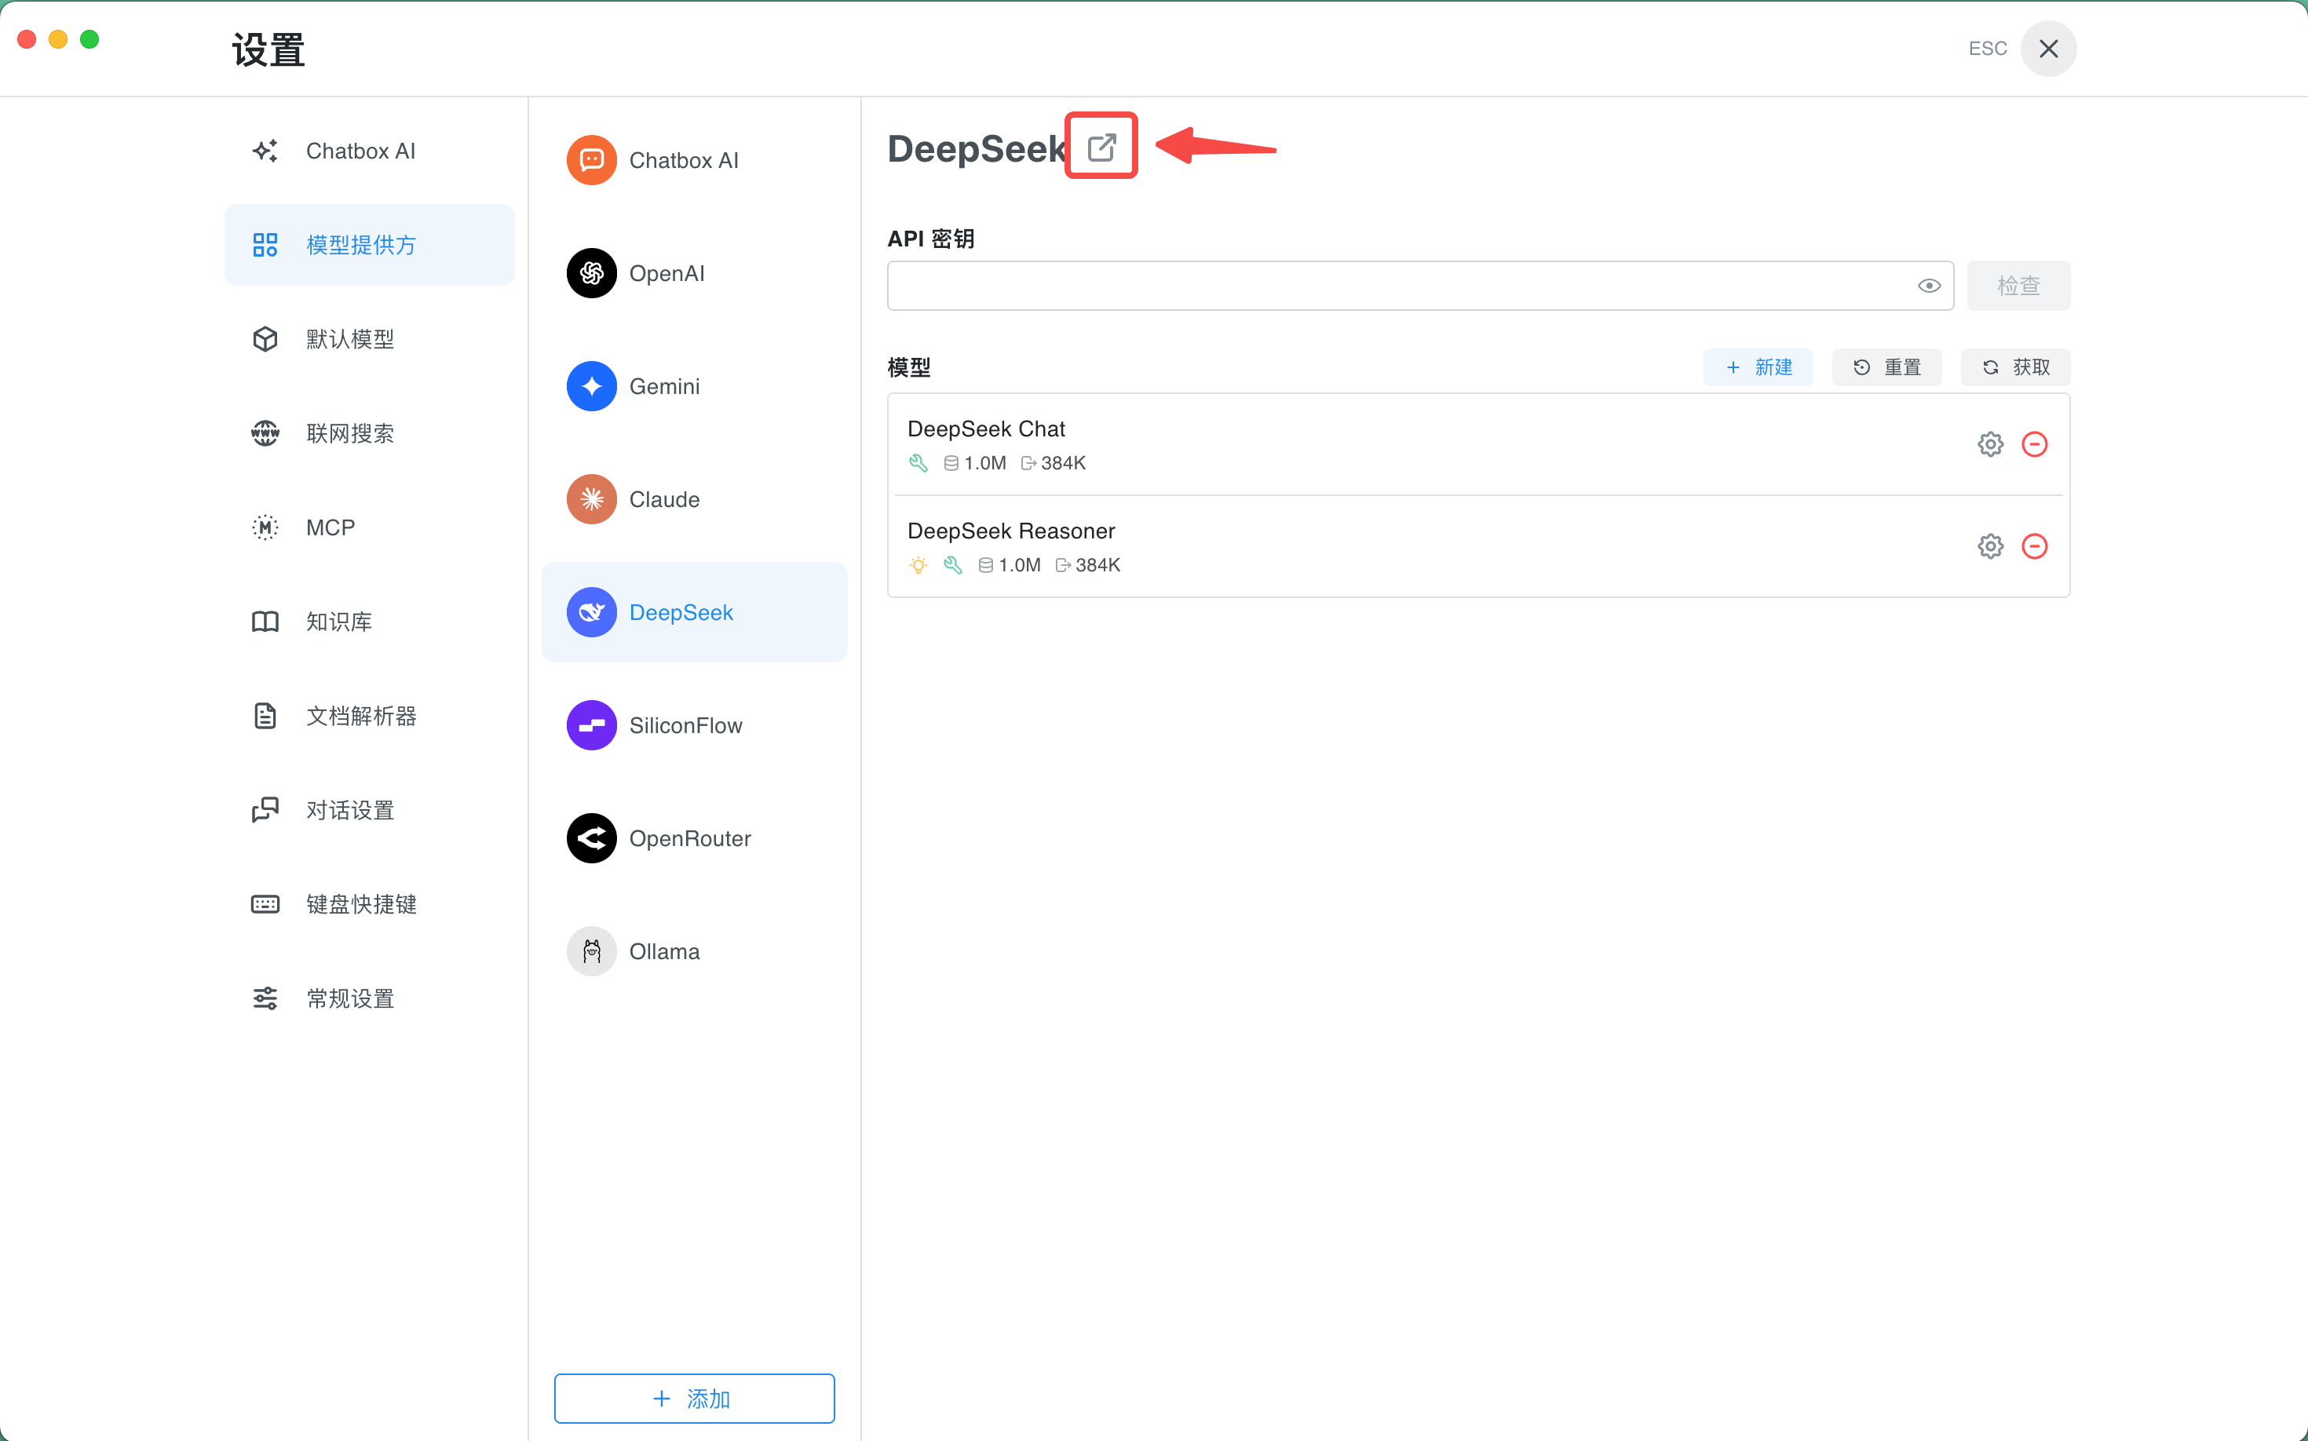Click the DeepSeek Chat model name
Viewport: 2308px width, 1441px height.
click(x=986, y=429)
